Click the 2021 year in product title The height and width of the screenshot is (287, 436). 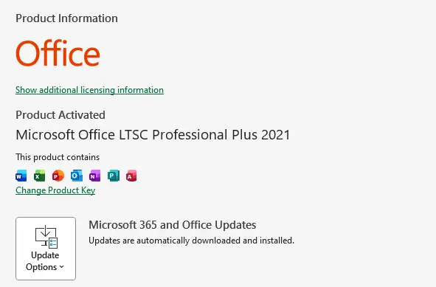276,135
